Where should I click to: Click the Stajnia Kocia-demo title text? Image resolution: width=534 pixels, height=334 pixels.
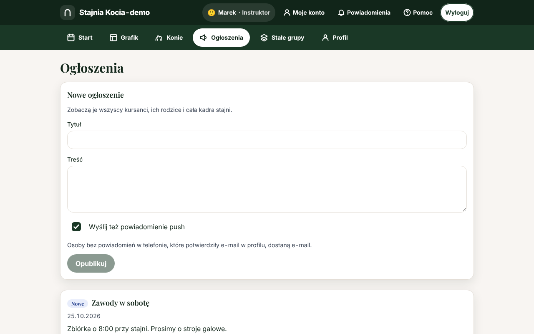114,13
